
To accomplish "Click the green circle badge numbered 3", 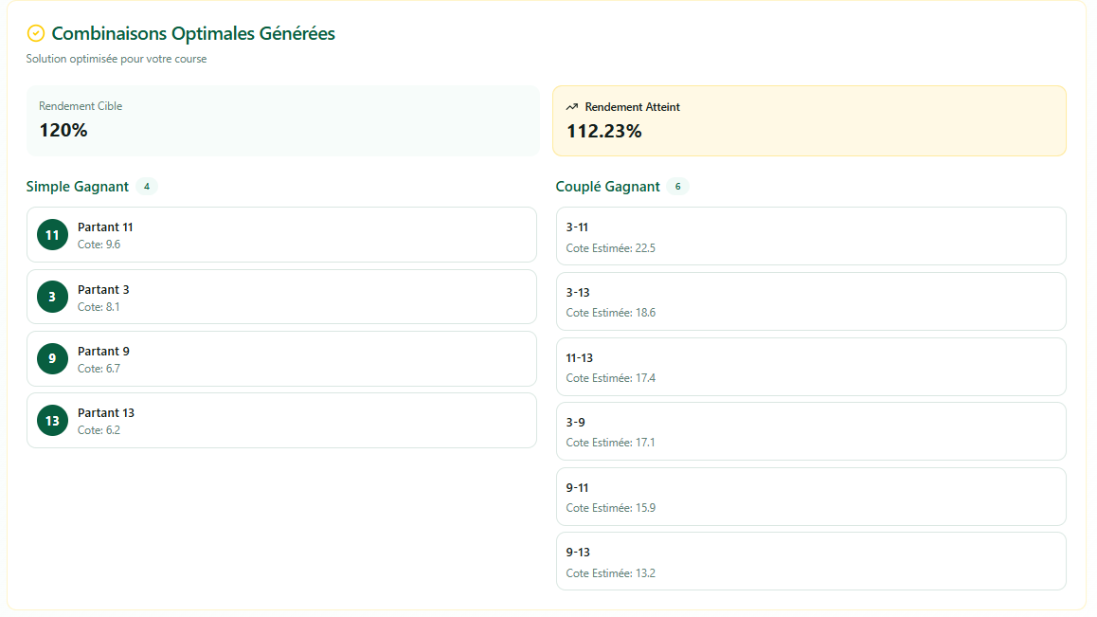I will pos(52,297).
